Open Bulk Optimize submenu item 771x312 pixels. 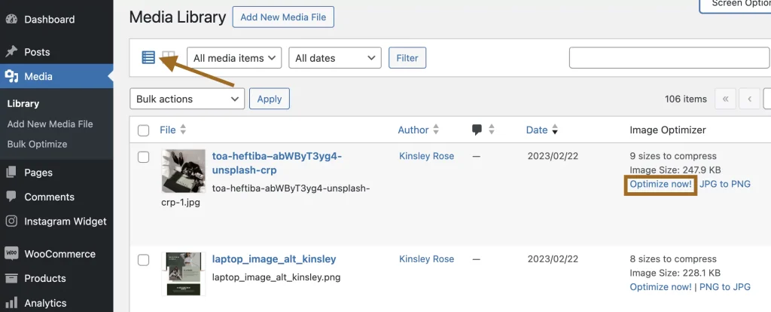point(37,144)
